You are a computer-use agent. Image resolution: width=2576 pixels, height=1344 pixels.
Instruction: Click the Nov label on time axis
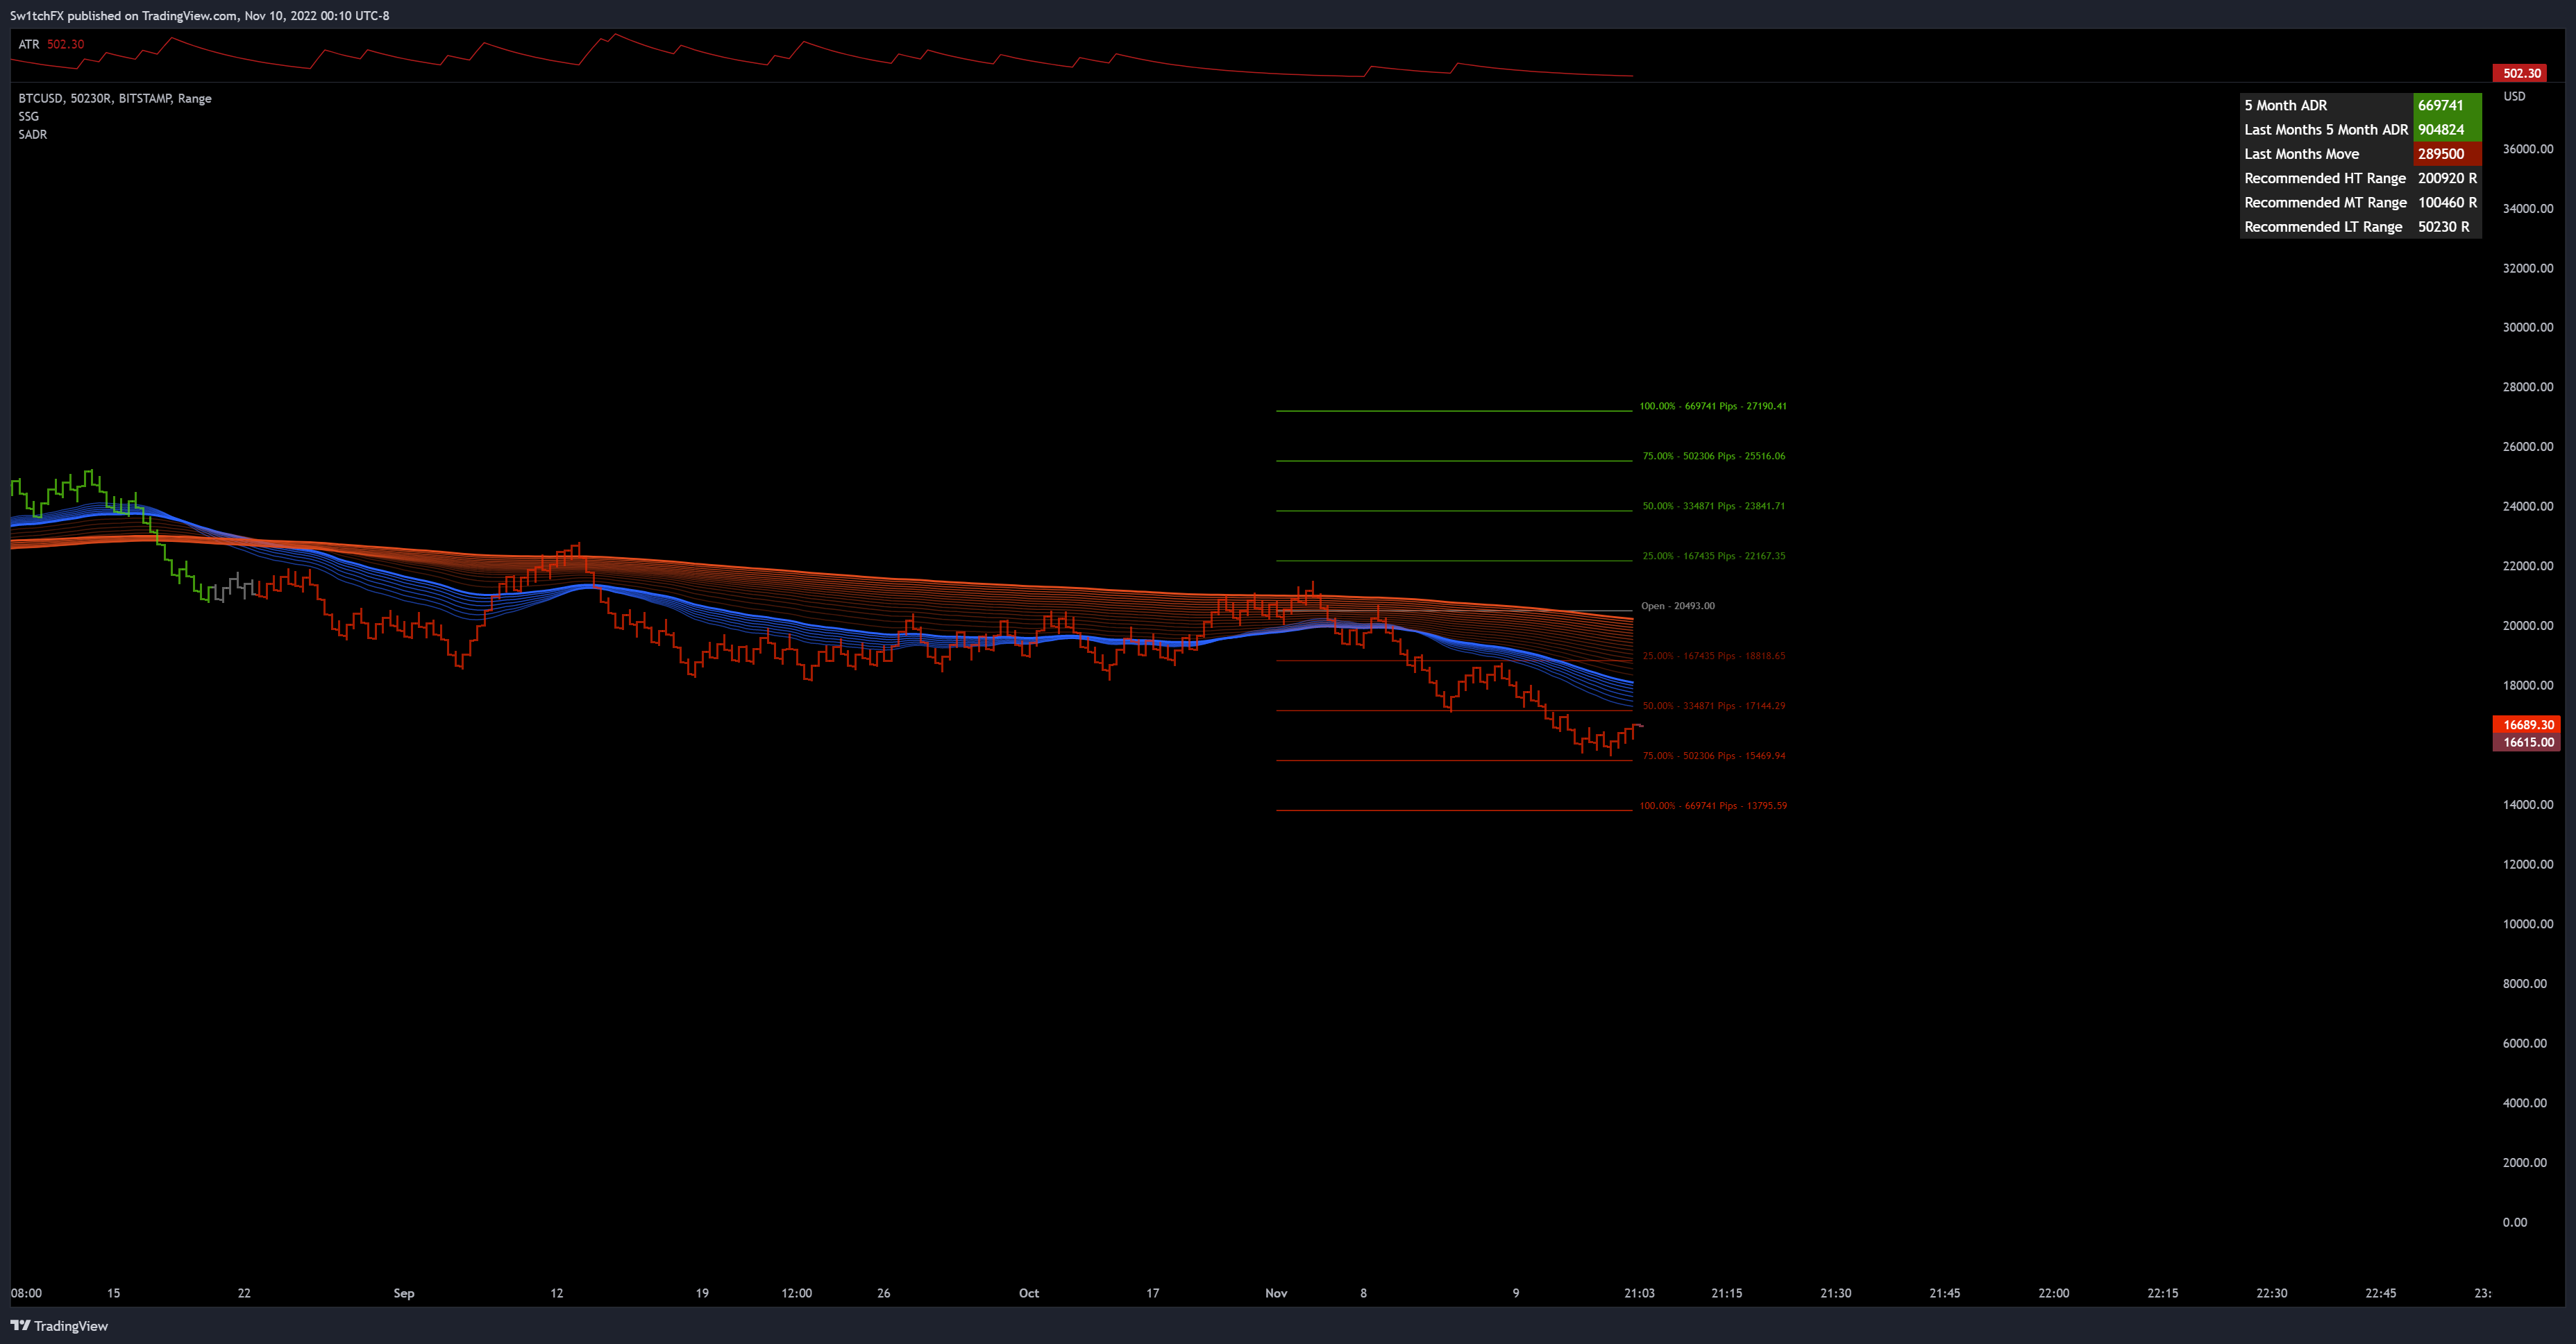[x=1276, y=1293]
